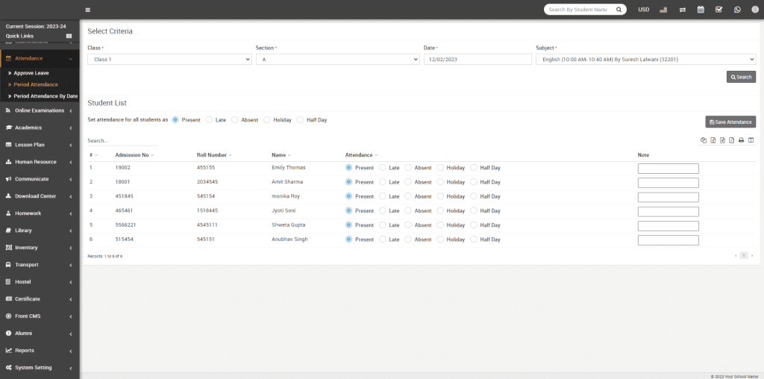Set all students as Holiday
Viewport: 764px width, 379px height.
tap(266, 120)
